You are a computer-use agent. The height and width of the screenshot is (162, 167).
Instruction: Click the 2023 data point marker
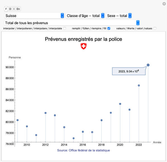pos(148,65)
